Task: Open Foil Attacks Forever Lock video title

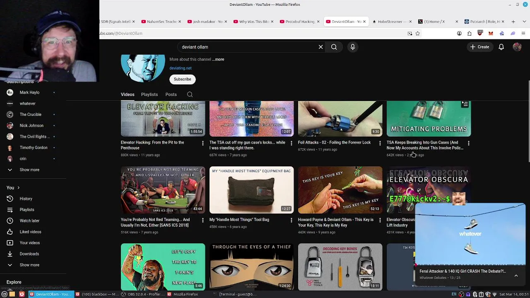Action: tap(334, 142)
